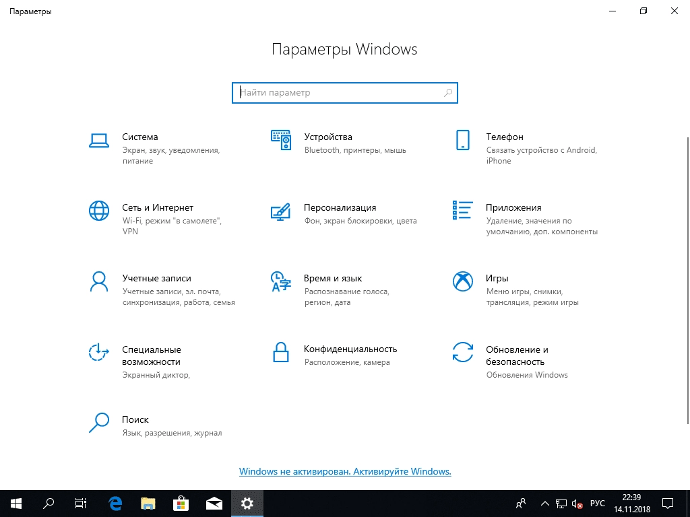Open the Персонализация paintbrush icon
Image resolution: width=690 pixels, height=517 pixels.
(281, 211)
